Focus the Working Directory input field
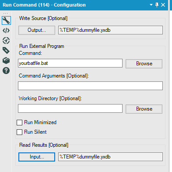Image resolution: width=172 pixels, height=172 pixels. 70,108
